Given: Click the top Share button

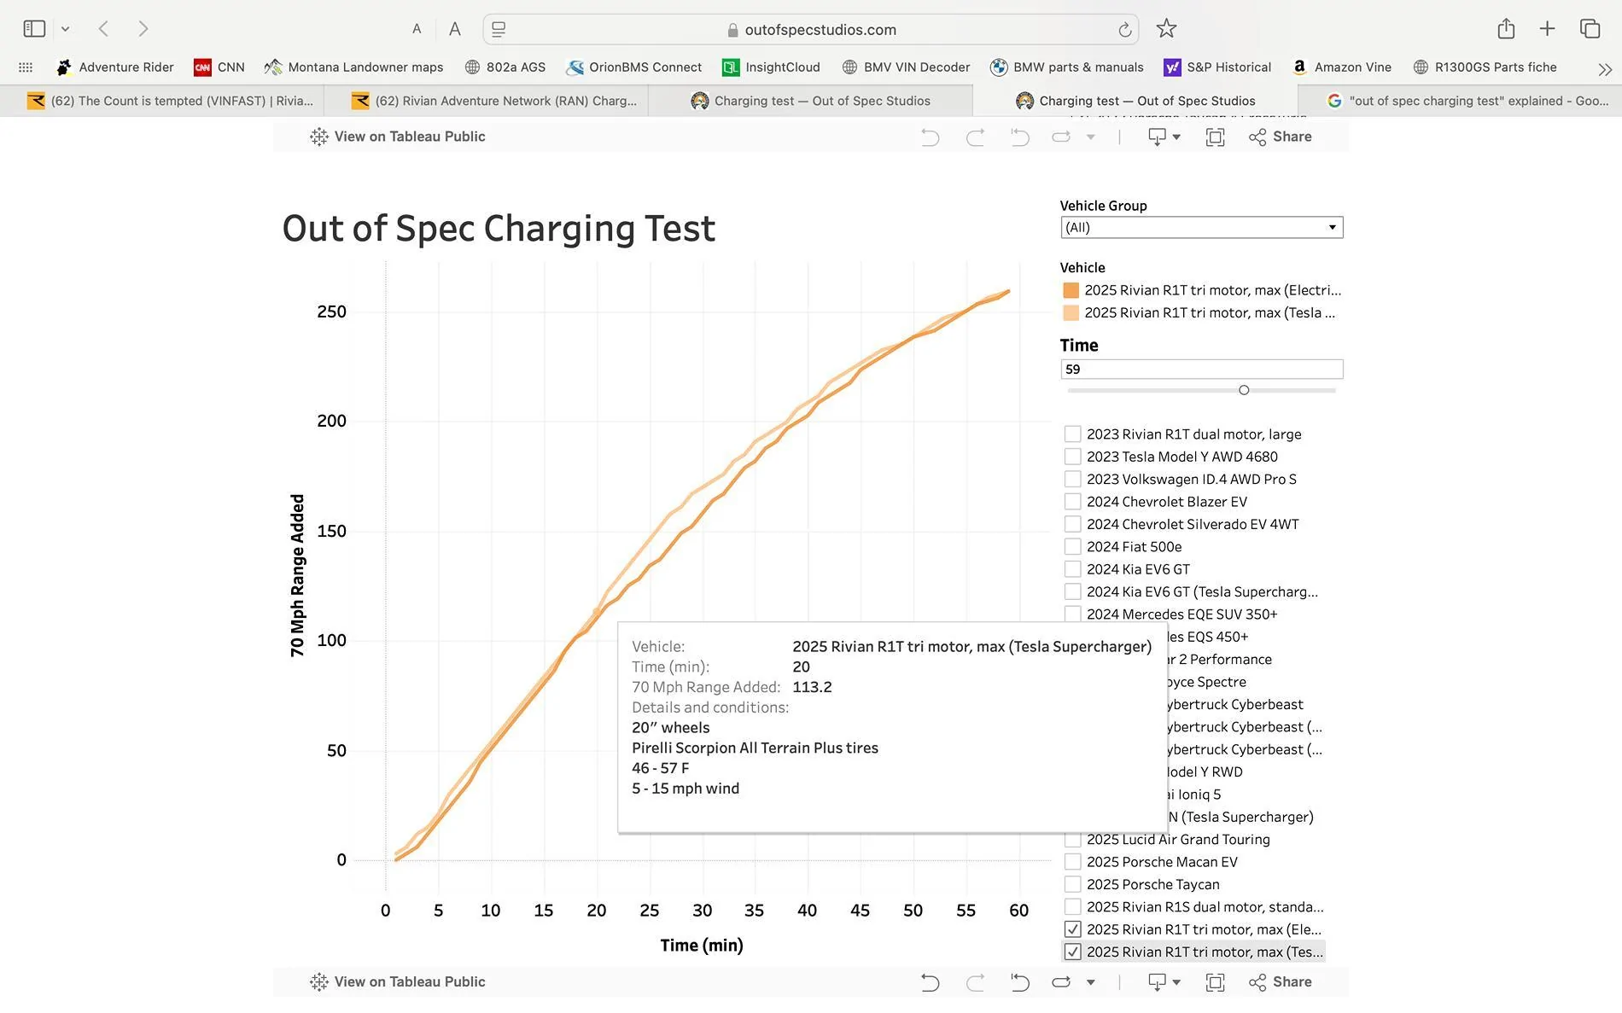Looking at the screenshot, I should pos(1280,137).
